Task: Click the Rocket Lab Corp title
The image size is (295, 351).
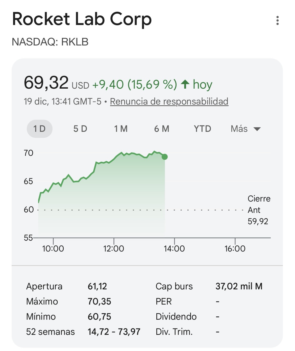Action: click(82, 19)
